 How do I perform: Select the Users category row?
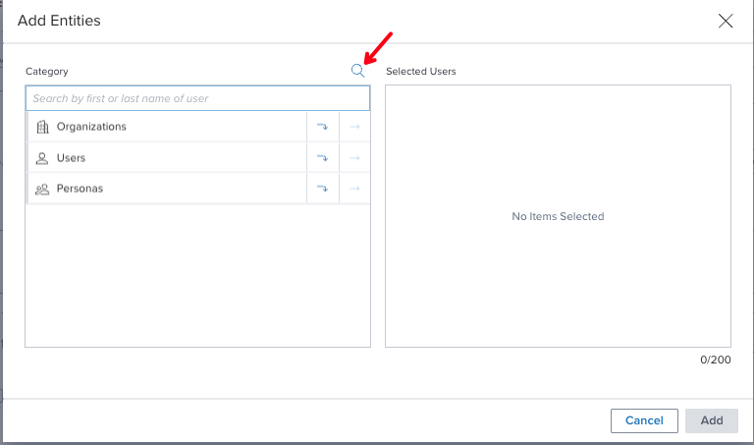[x=166, y=158]
